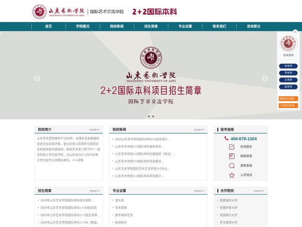This screenshot has height=227, width=302.
Task: Open 2025年山东艺术学院国际本科1+3/4招生简 entry
Action: coord(68,208)
